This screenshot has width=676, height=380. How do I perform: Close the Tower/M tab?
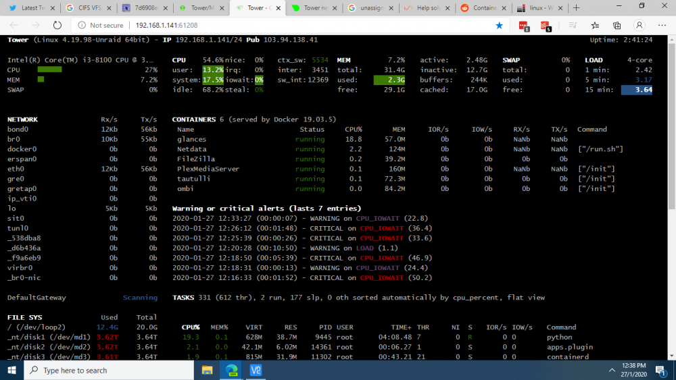[x=222, y=7]
